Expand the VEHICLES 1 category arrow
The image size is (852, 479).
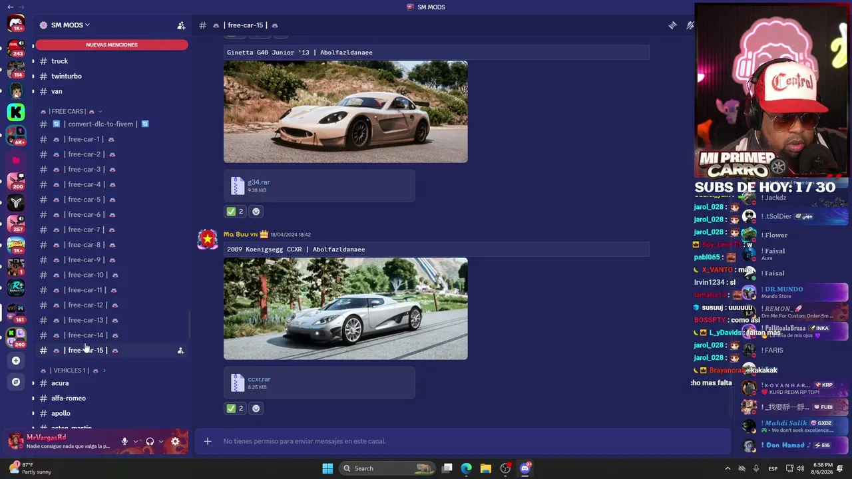[104, 371]
